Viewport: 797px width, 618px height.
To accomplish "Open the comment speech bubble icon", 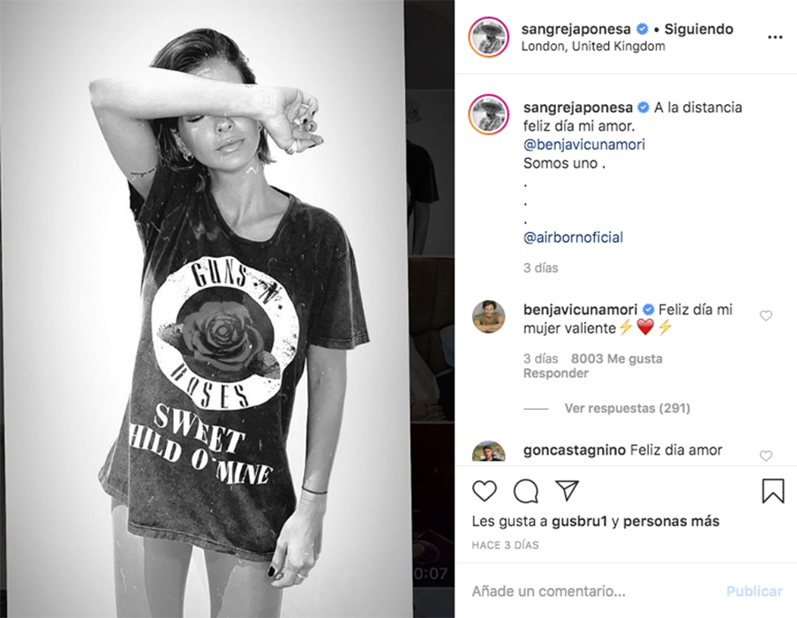I will point(525,491).
